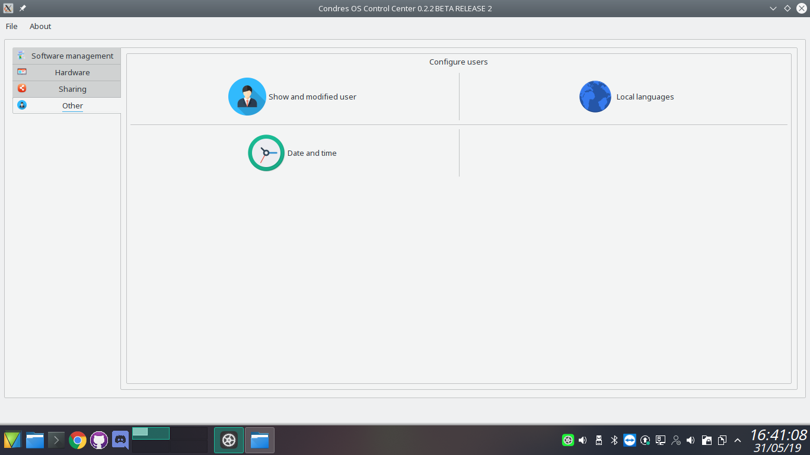
Task: Open the Date and time clock icon
Action: (266, 153)
